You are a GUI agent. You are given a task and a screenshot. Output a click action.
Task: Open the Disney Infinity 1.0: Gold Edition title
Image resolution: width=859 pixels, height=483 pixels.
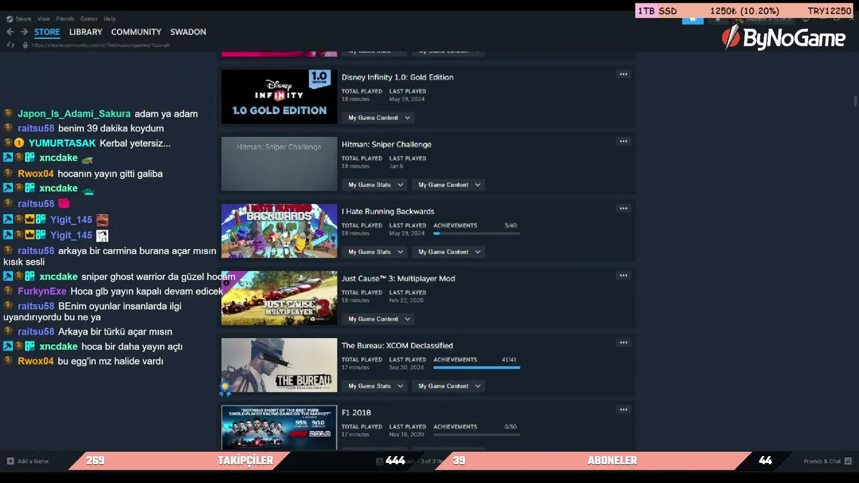(397, 77)
